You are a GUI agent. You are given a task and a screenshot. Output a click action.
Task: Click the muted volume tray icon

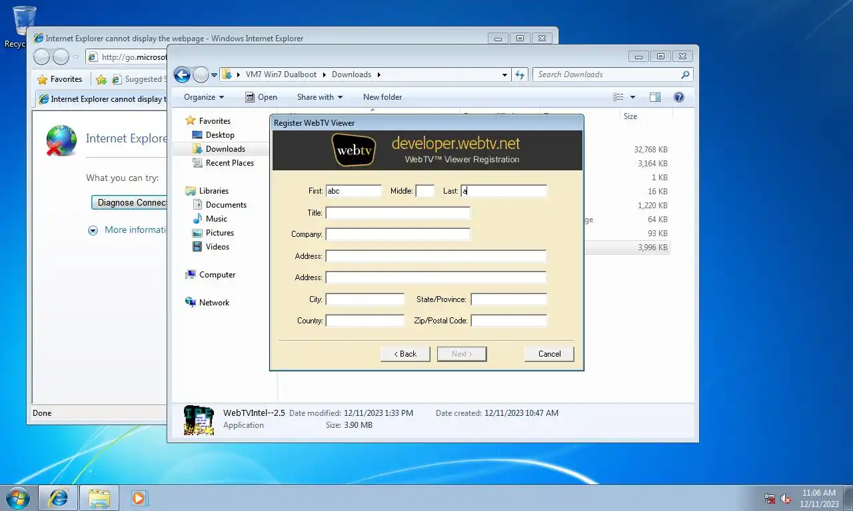point(786,498)
